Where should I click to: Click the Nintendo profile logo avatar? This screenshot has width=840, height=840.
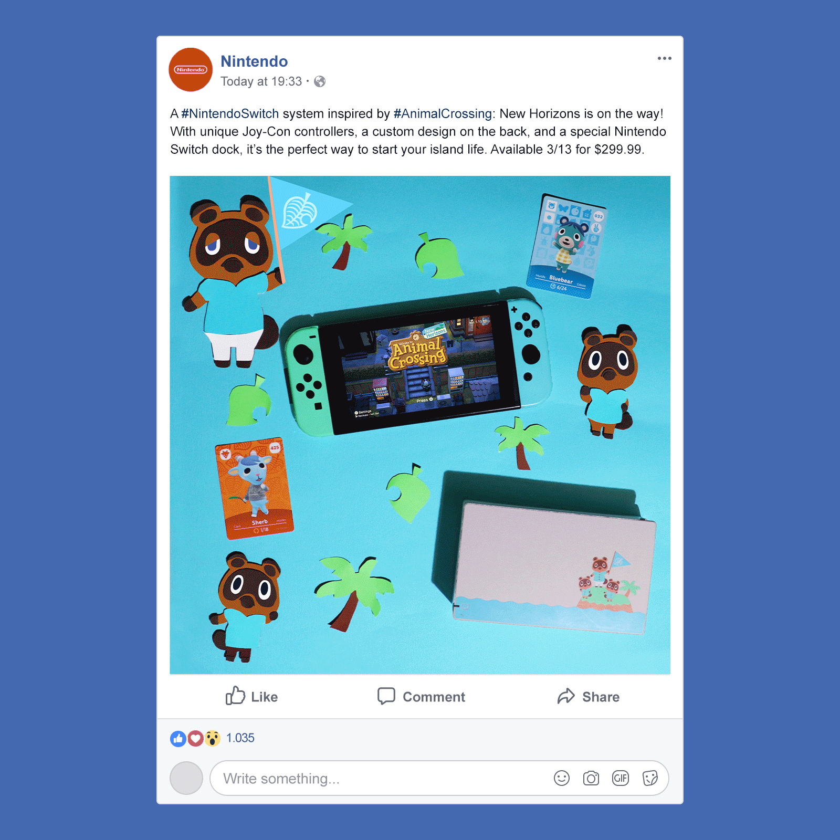pos(191,69)
